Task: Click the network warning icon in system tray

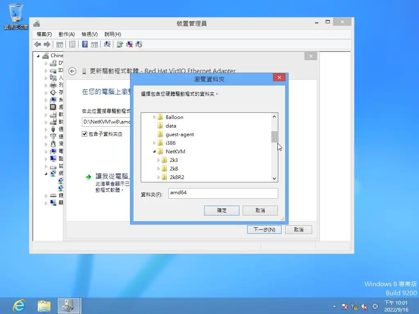Action: (354, 306)
